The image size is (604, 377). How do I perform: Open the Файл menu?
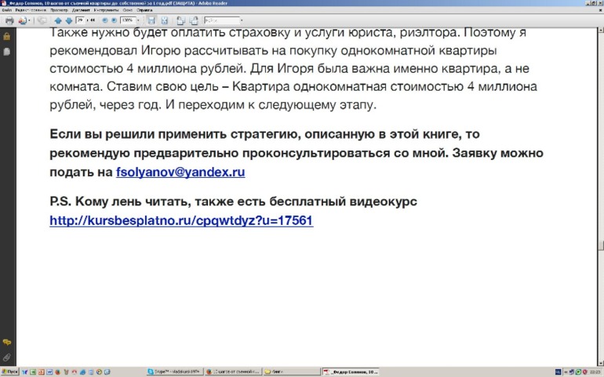(x=6, y=10)
